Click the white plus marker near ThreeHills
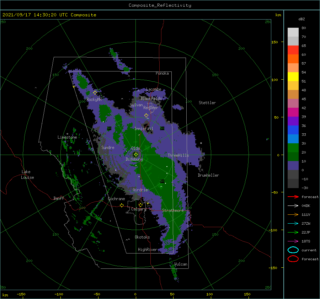This screenshot has height=299, width=320. [201, 143]
